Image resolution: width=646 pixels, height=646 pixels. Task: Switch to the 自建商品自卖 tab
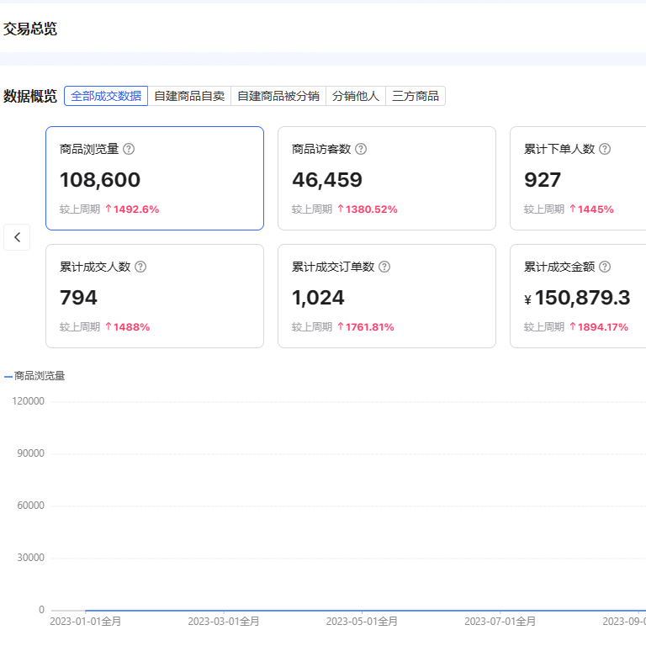click(189, 96)
